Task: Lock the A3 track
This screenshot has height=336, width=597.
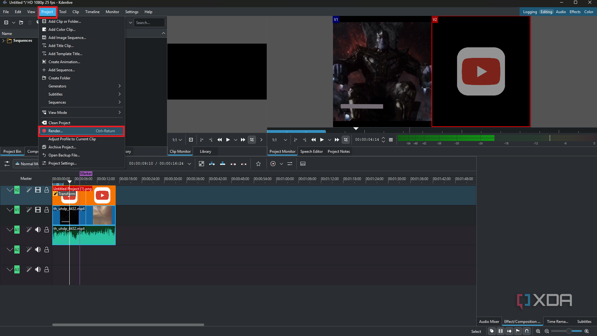Action: click(x=47, y=270)
